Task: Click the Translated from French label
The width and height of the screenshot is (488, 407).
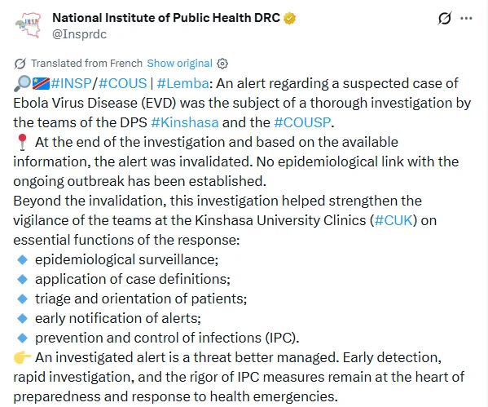Action: [x=86, y=64]
